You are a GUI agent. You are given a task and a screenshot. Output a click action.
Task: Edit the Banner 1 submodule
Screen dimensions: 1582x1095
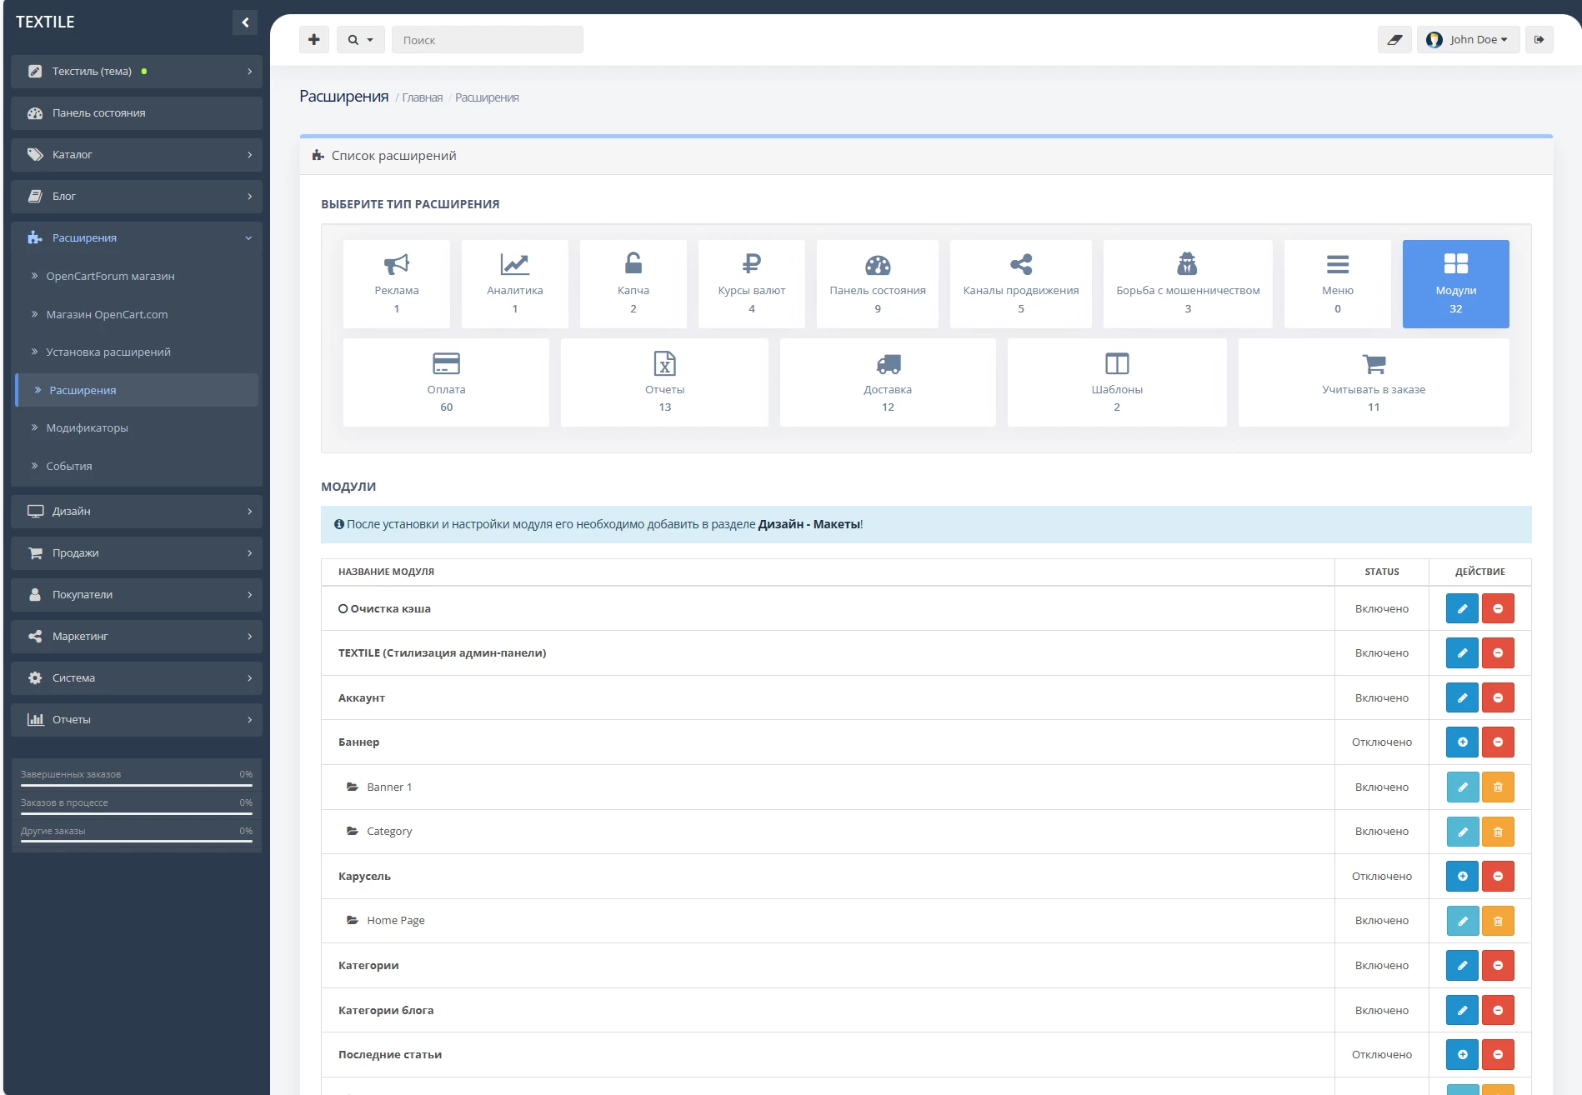click(1462, 787)
